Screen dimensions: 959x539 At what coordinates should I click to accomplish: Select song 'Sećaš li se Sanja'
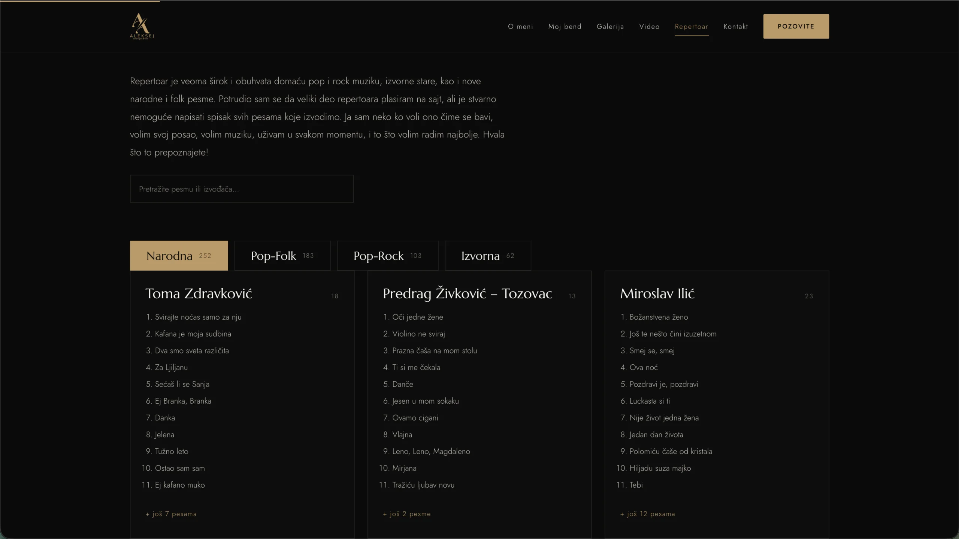click(x=182, y=384)
